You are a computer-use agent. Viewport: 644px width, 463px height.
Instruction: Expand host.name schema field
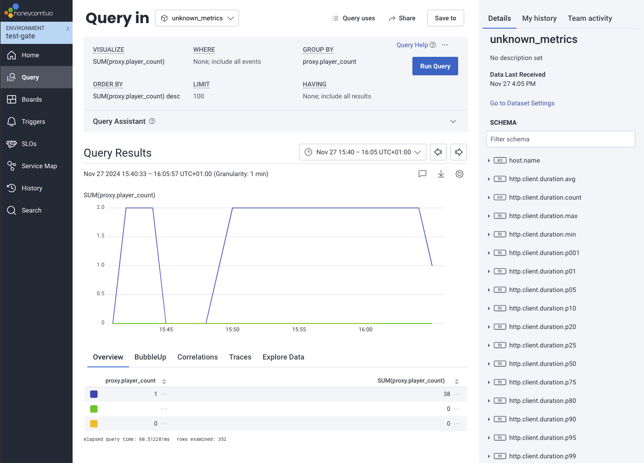pos(489,160)
